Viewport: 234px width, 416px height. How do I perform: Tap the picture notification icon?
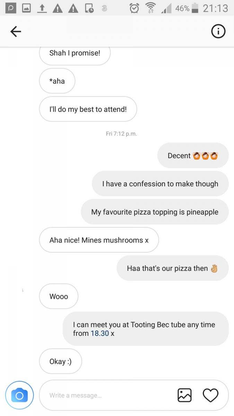pyautogui.click(x=26, y=8)
